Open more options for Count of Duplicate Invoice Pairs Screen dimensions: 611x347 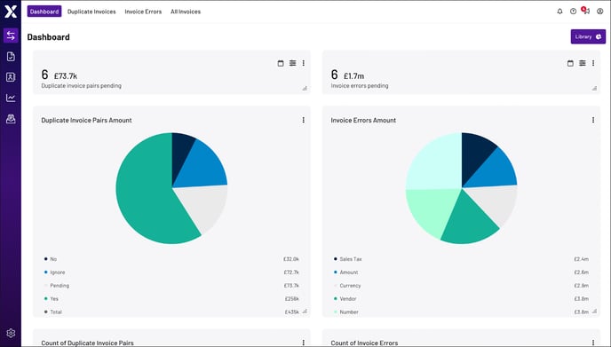[x=303, y=343]
